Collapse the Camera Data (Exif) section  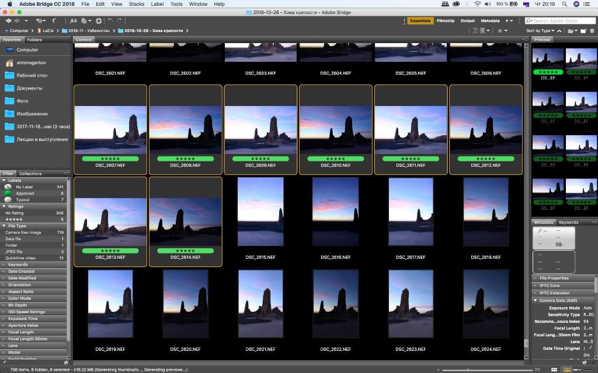pyautogui.click(x=535, y=300)
